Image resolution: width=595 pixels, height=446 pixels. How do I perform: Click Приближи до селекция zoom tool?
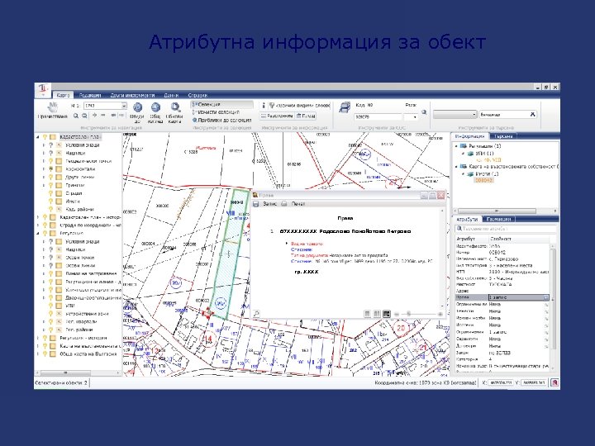(x=222, y=120)
